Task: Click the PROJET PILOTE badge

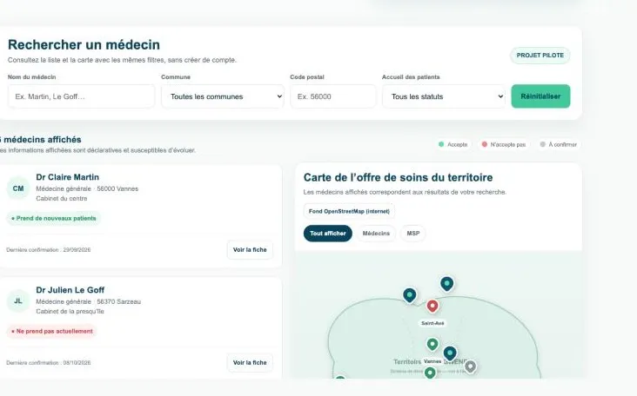Action: tap(540, 55)
